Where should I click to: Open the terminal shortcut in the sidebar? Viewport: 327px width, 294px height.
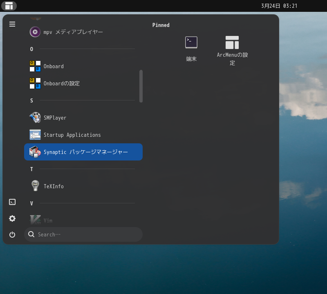(12, 202)
